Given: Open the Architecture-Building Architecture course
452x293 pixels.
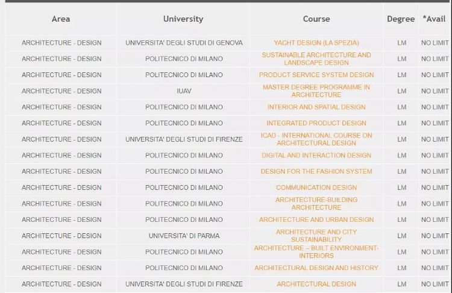Looking at the screenshot, I should 316,203.
